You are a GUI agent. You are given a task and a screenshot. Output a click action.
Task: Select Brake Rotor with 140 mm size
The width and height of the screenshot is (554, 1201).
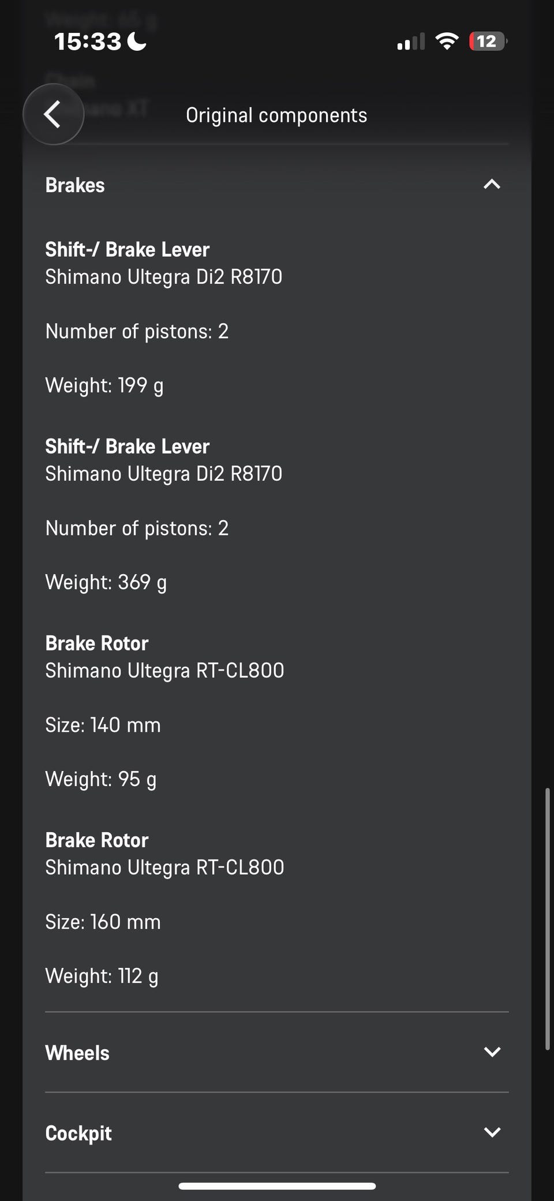click(164, 711)
